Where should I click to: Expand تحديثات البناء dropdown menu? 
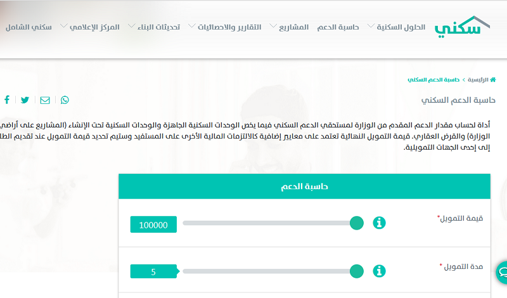[154, 27]
